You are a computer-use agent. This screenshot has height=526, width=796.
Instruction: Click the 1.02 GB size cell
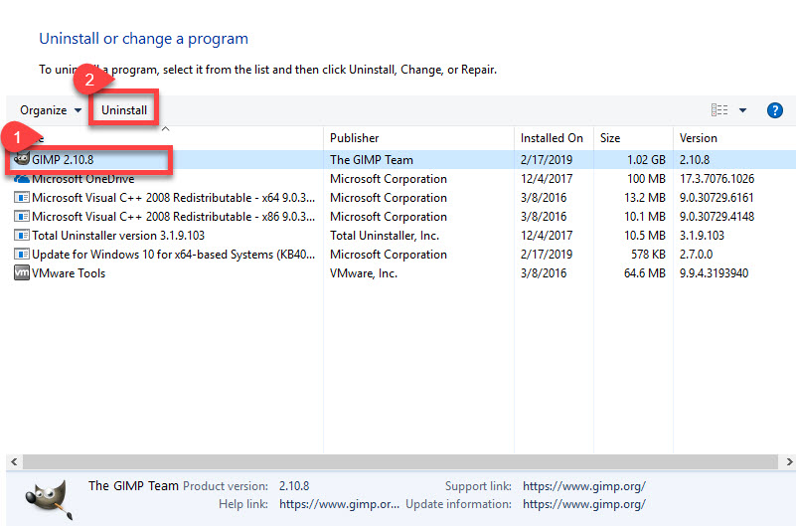pyautogui.click(x=646, y=160)
